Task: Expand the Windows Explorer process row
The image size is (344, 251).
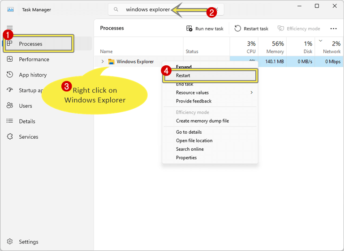Action: pos(103,62)
